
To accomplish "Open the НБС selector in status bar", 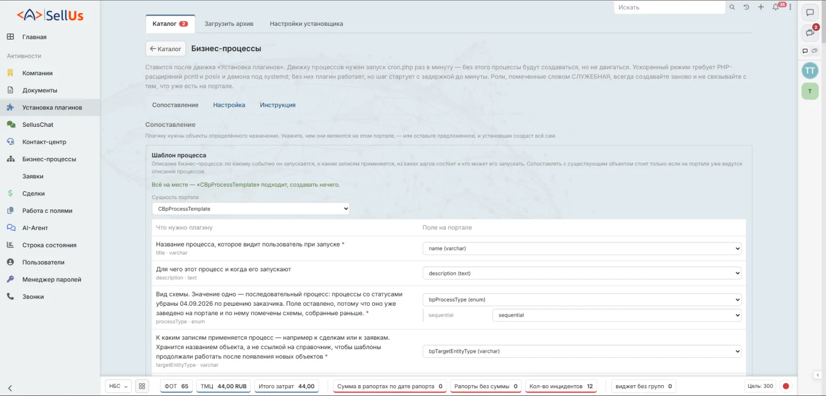I will 118,386.
